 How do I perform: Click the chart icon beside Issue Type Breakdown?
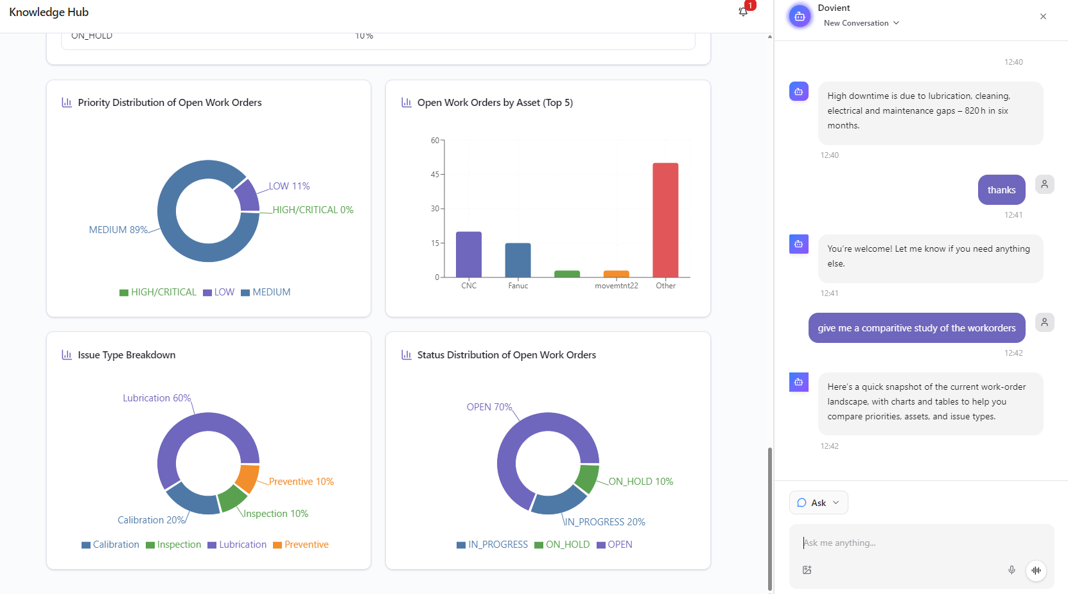tap(67, 354)
